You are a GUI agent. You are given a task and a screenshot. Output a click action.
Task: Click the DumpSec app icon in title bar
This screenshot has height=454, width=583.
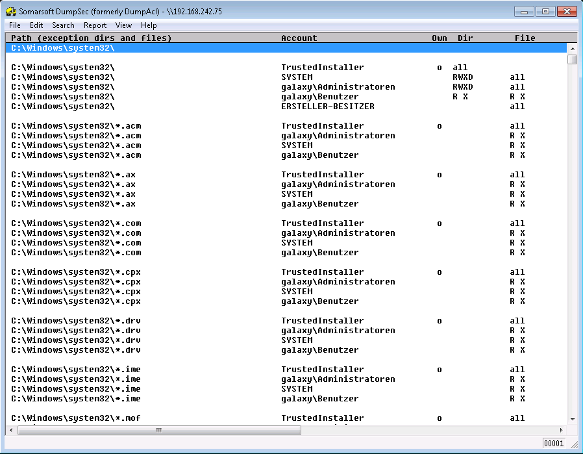point(11,12)
